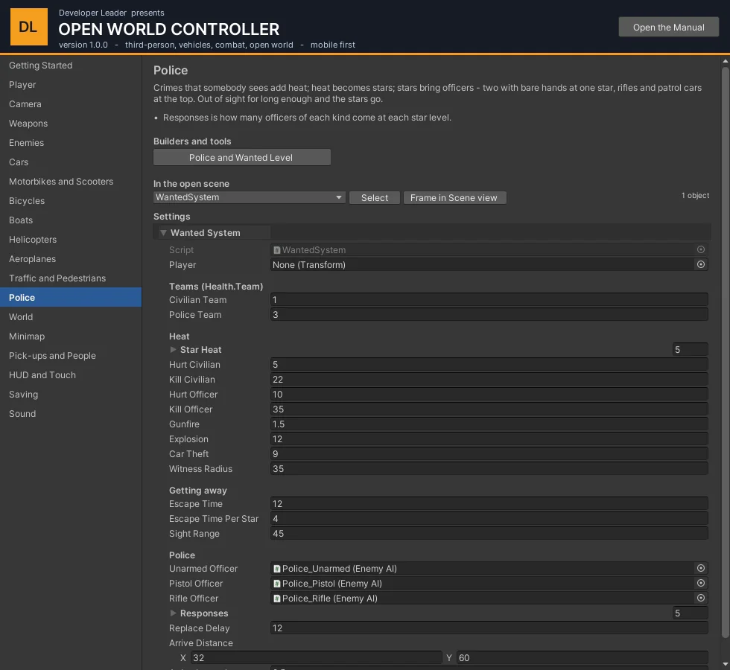Open object picker for Pistol Officer

pos(701,583)
